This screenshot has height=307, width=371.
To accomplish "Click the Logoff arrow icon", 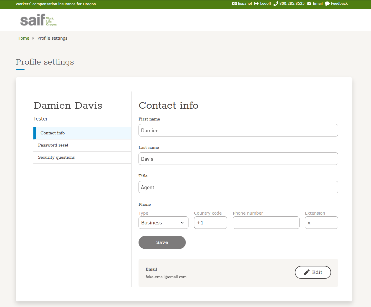I will (x=256, y=4).
